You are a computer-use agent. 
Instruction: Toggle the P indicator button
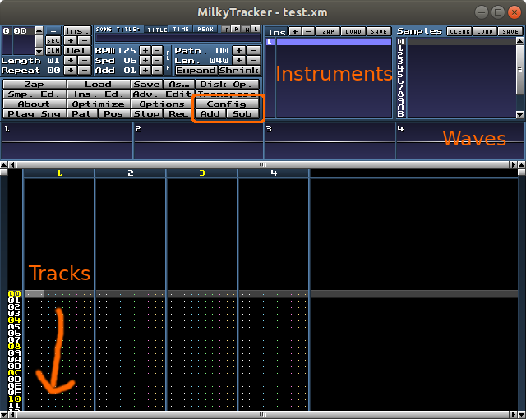coord(236,30)
